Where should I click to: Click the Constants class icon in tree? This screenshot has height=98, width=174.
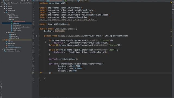[12, 23]
